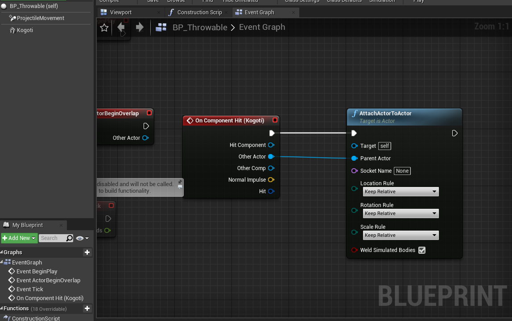512x321 pixels.
Task: Click the red delegate pin on the Tick node
Action: pos(111,206)
